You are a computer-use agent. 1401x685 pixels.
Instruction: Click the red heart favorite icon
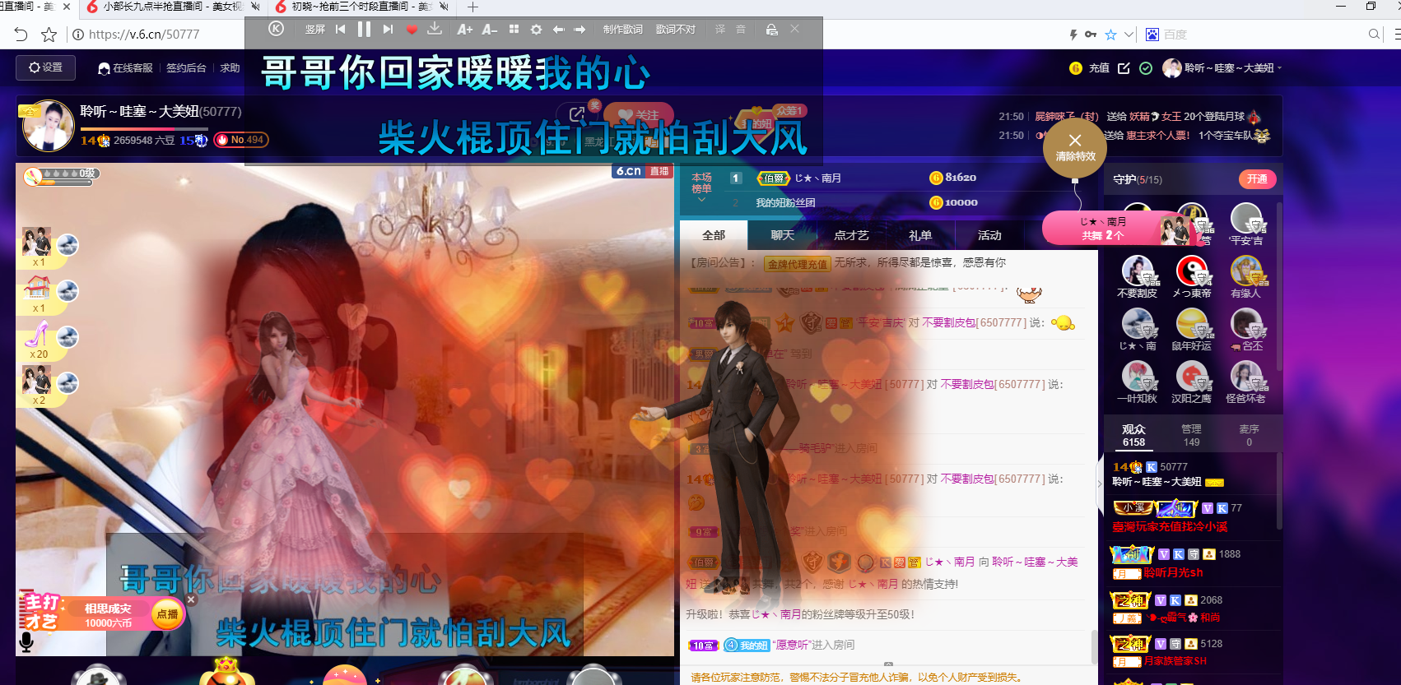412,29
